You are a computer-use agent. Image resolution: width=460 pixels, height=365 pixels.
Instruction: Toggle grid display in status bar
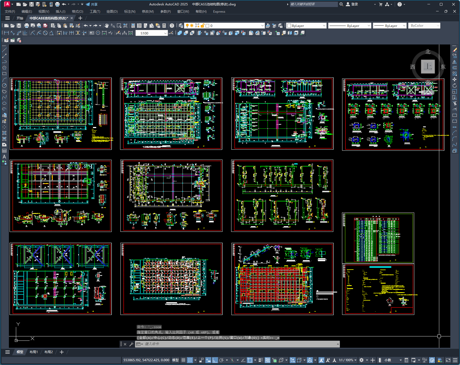(183, 360)
